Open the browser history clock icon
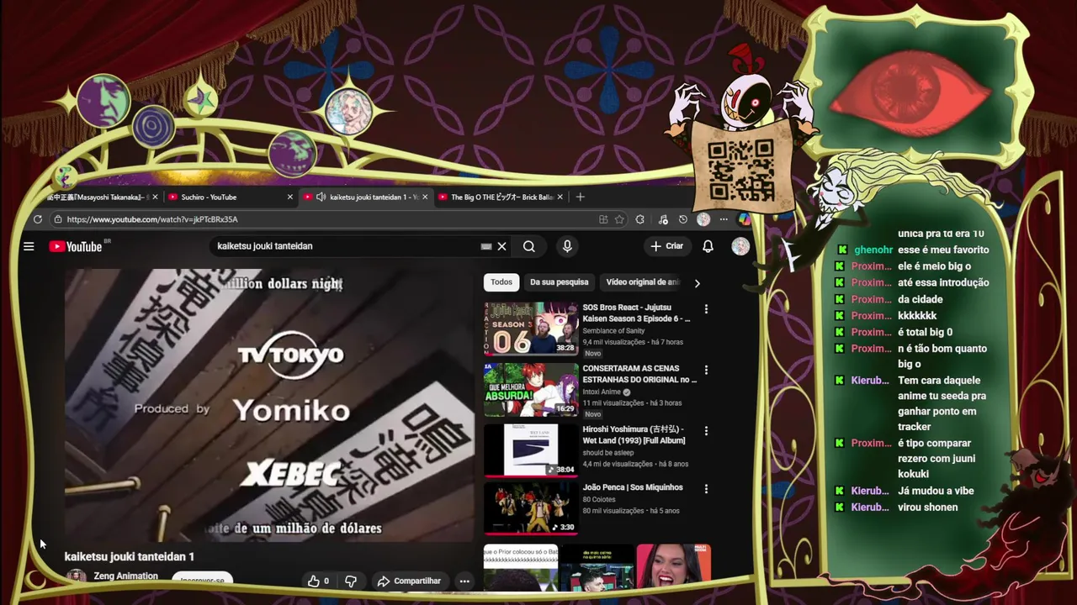The width and height of the screenshot is (1077, 605). (682, 219)
